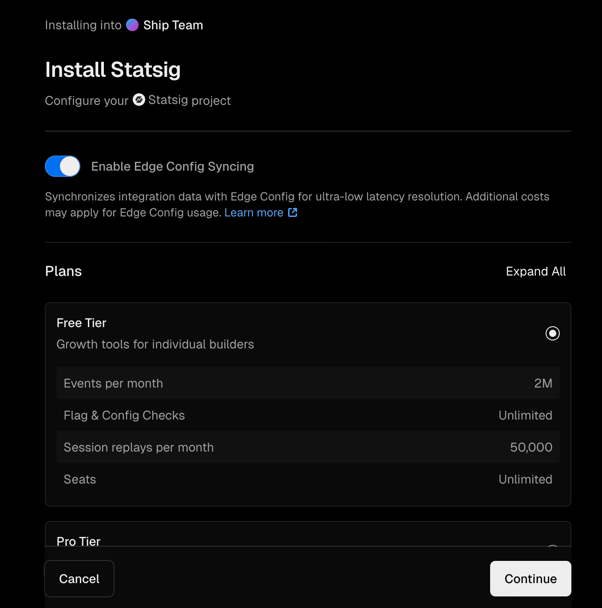Click the external link icon beside Learn more
Viewport: 602px width, 608px height.
(x=293, y=212)
